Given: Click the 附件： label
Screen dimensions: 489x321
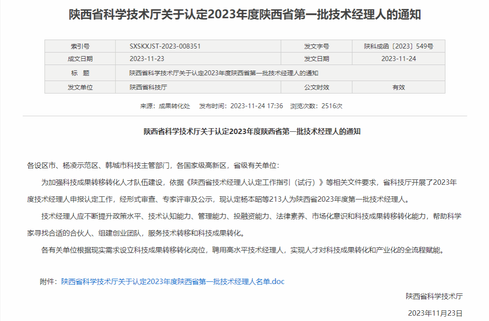Looking at the screenshot, I should [49, 281].
